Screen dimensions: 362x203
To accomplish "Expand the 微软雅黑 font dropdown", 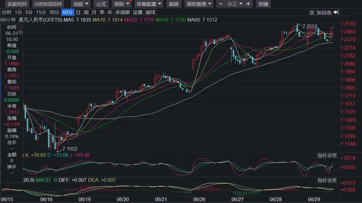I will [199, 4].
